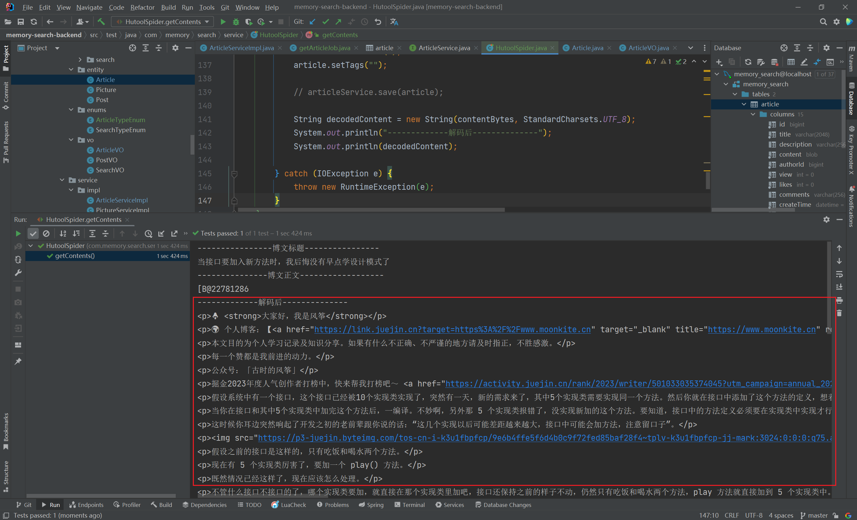Toggle the Maven tool window
This screenshot has height=520, width=857.
tap(851, 59)
